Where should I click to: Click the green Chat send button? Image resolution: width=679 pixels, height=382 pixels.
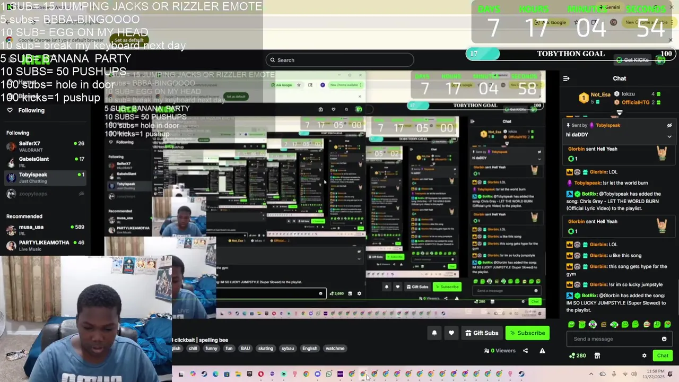[x=663, y=355]
